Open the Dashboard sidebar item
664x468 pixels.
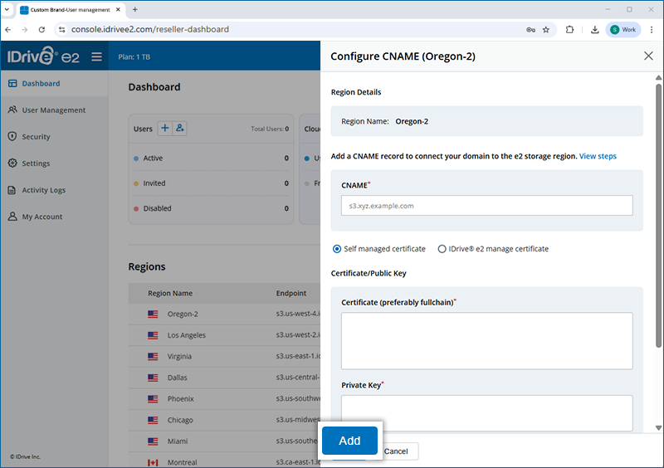(x=54, y=84)
